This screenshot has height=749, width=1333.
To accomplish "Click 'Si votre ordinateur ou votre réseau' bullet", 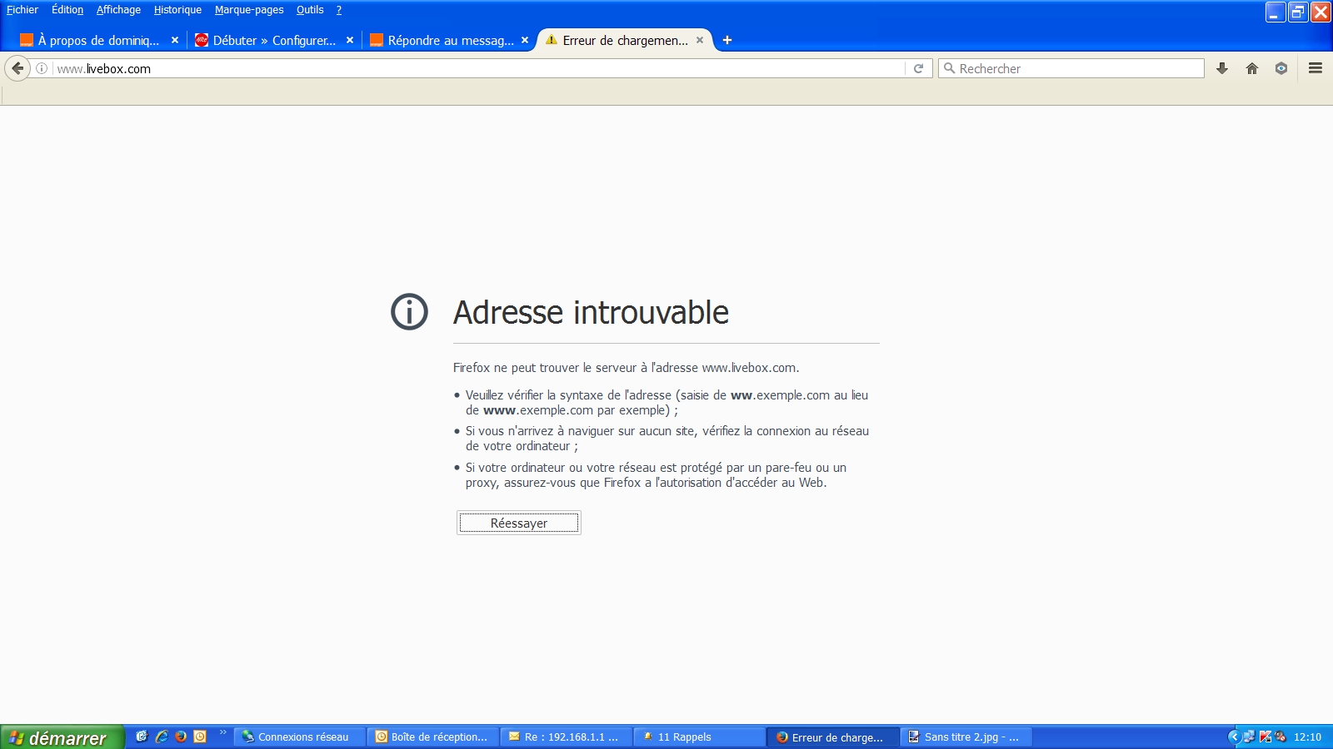I will [656, 475].
